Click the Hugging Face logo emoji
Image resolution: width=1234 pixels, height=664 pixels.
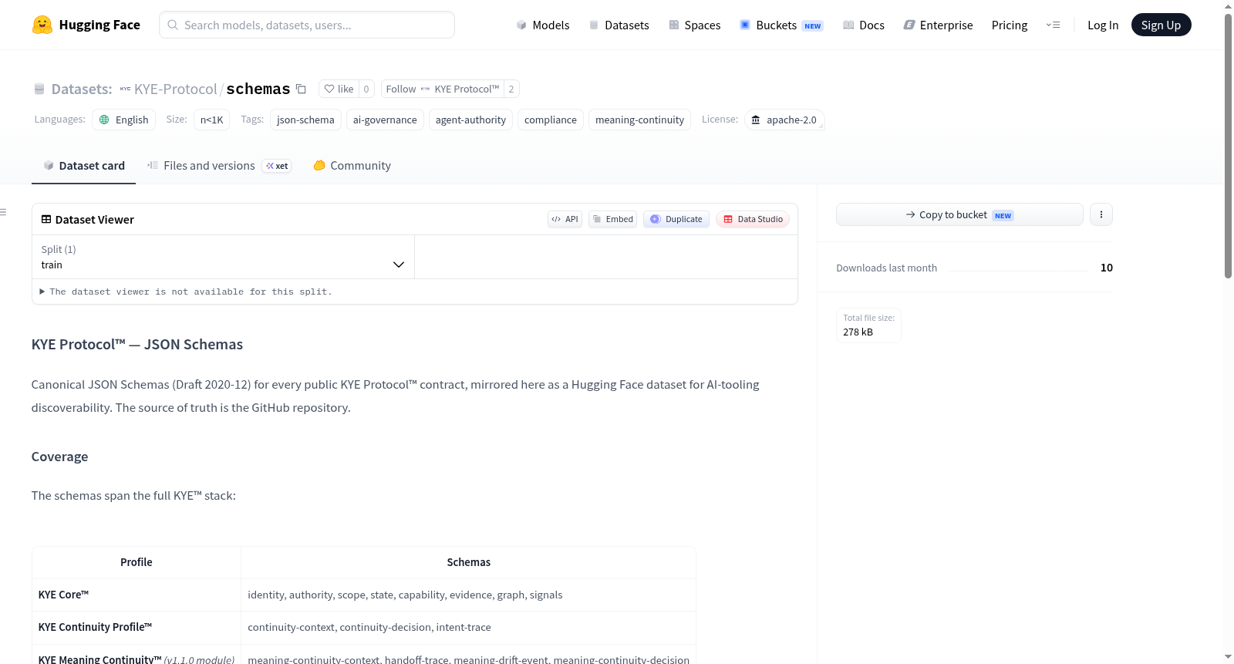point(42,25)
